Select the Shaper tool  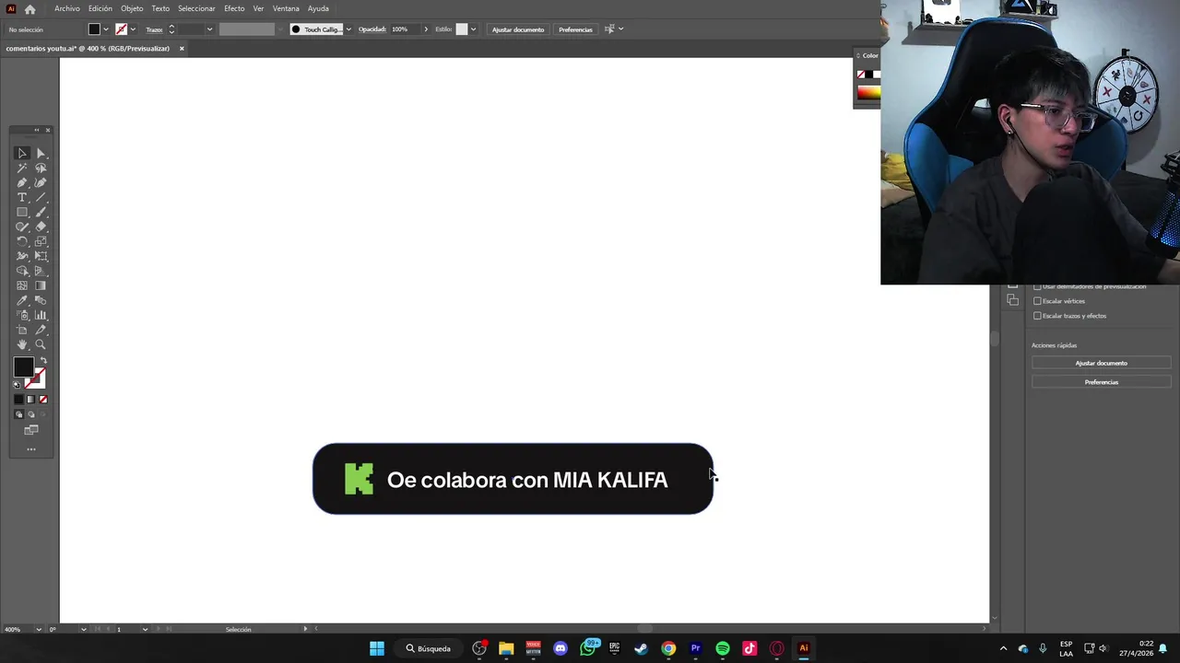click(x=22, y=227)
